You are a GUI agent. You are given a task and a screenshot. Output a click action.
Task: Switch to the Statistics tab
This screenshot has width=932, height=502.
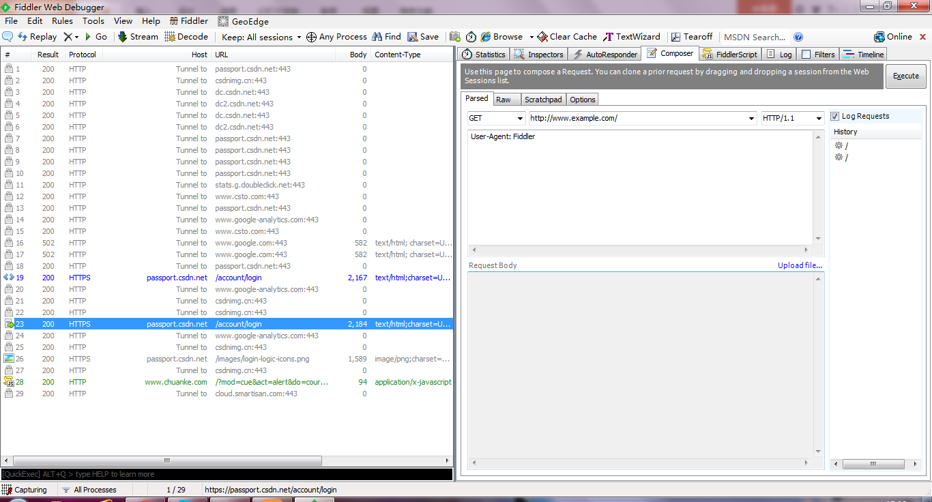point(484,55)
